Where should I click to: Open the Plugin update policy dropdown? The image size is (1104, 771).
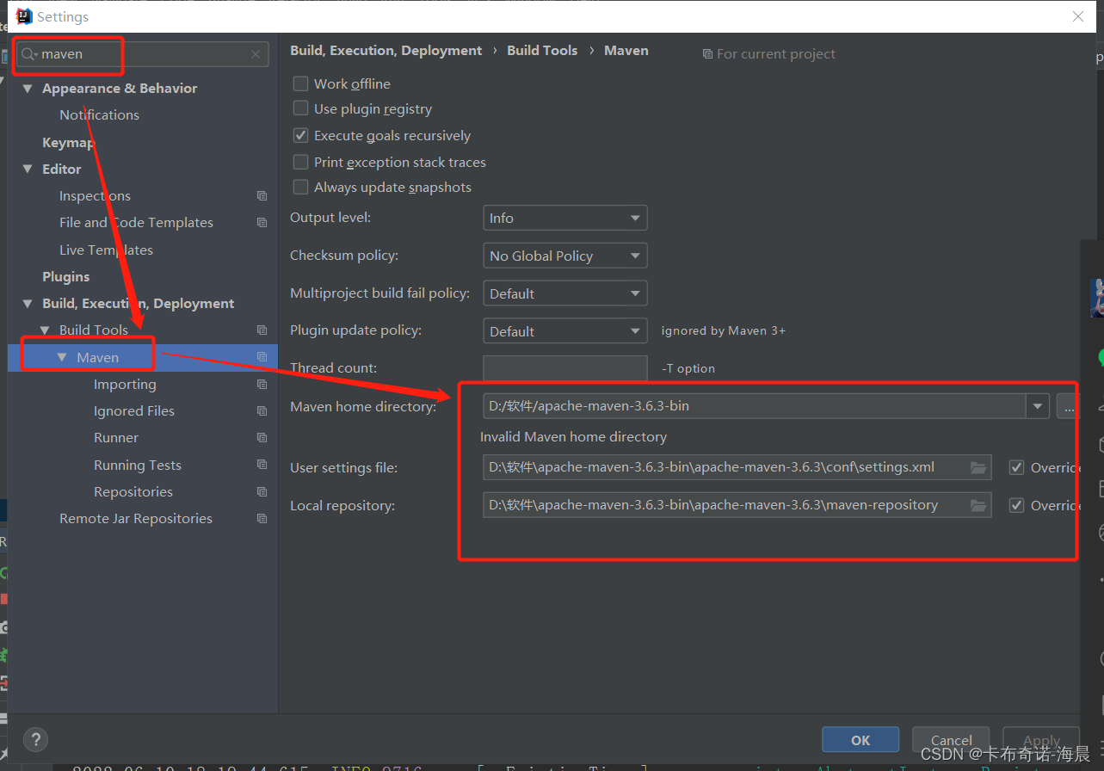(x=564, y=331)
